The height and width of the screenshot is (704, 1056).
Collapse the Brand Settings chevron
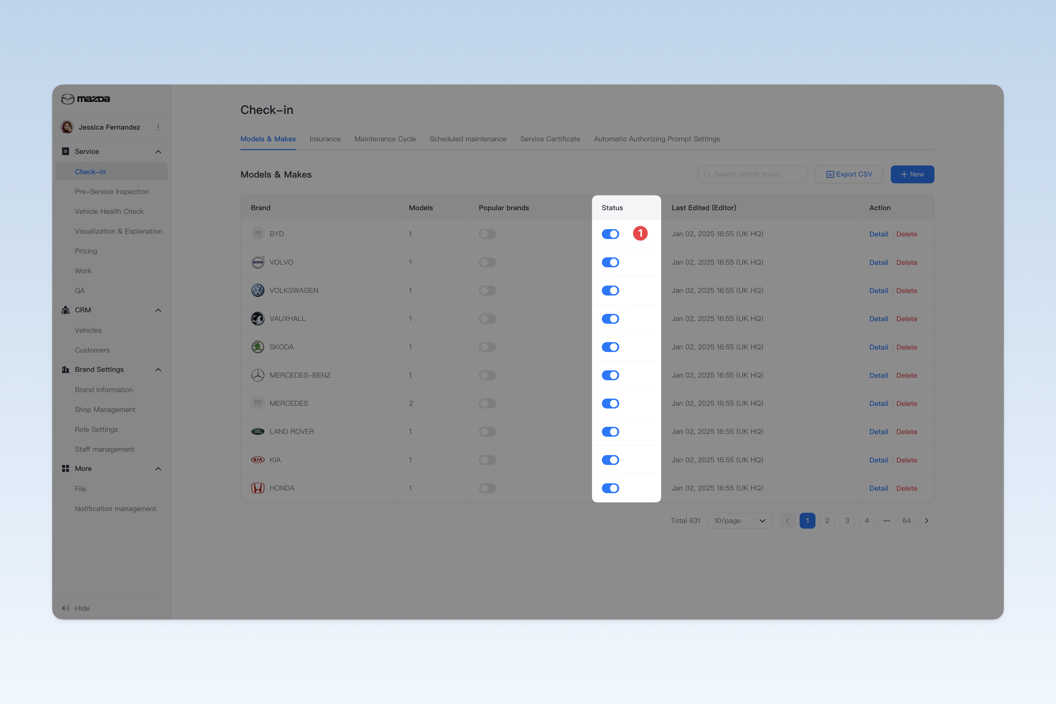point(158,369)
